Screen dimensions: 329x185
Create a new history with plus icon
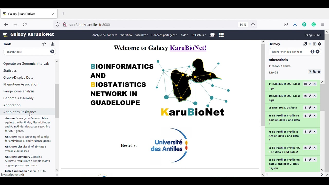[310, 44]
